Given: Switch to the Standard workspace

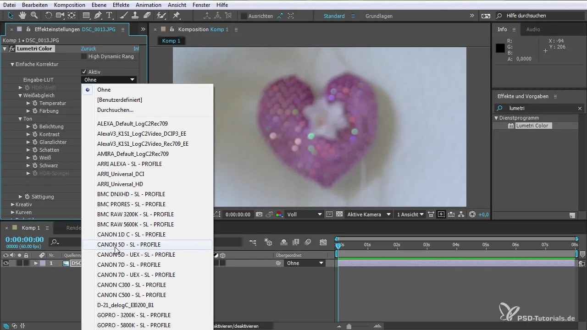Looking at the screenshot, I should tap(334, 16).
